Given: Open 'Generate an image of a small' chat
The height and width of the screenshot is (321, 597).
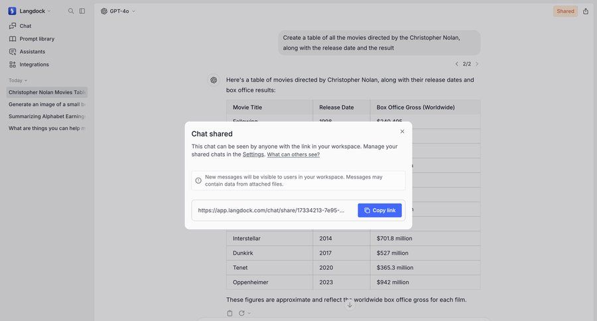Looking at the screenshot, I should point(47,104).
